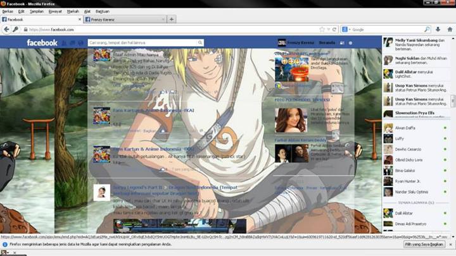This screenshot has width=456, height=256.
Task: Open the URL history dropdown arrow
Action: coord(328,29)
